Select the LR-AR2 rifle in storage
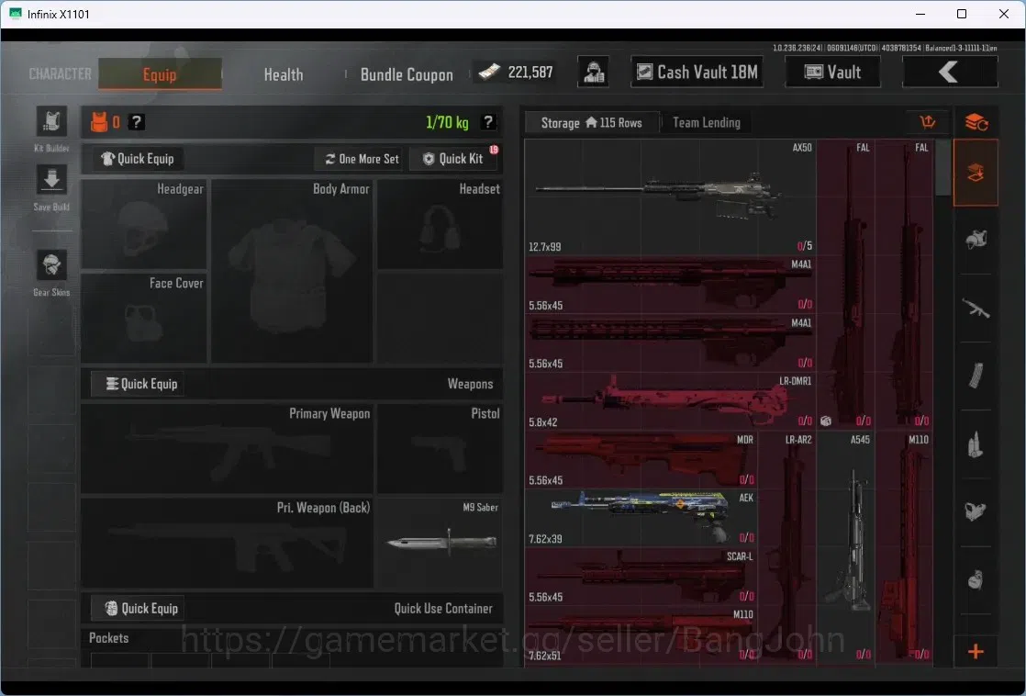 pos(787,549)
